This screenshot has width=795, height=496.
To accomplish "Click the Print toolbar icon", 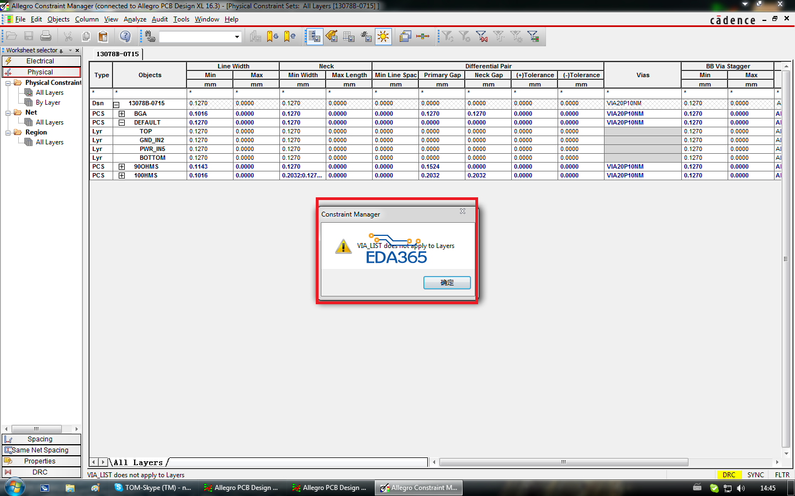I will (46, 36).
